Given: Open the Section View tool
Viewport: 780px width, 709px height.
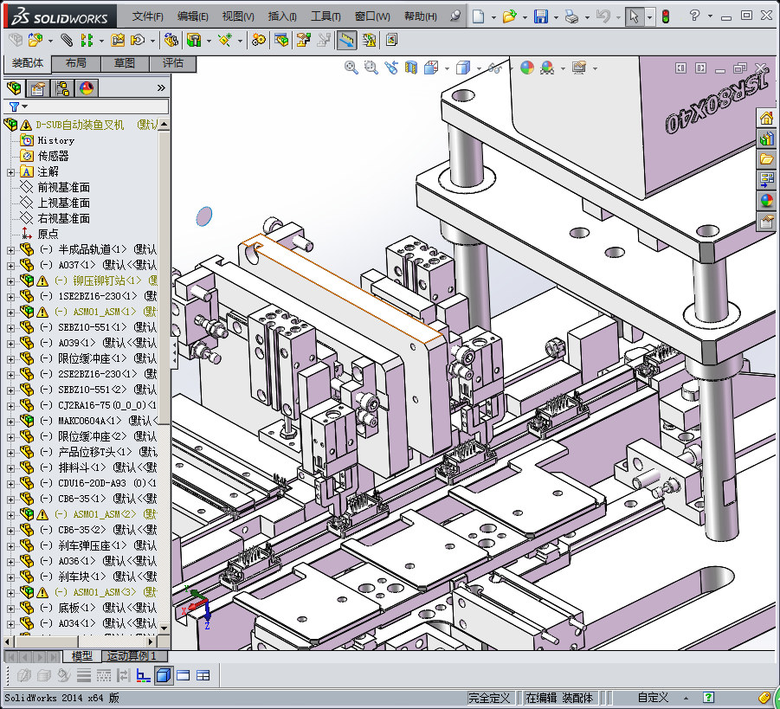Looking at the screenshot, I should tap(411, 68).
